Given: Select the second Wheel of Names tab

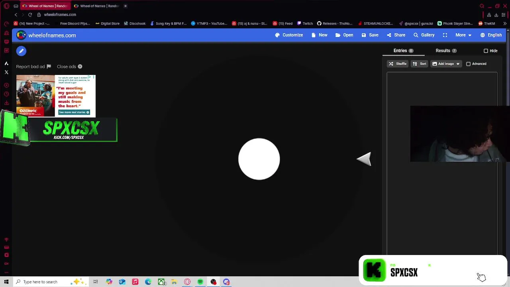Looking at the screenshot, I should point(96,6).
